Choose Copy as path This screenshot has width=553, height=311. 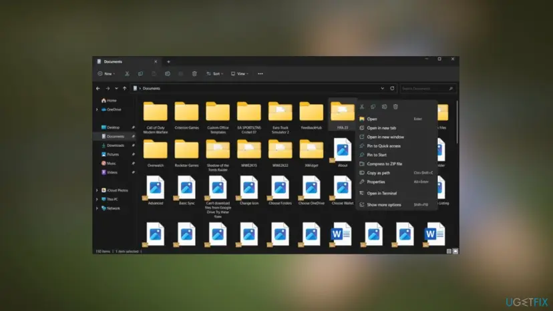397,173
